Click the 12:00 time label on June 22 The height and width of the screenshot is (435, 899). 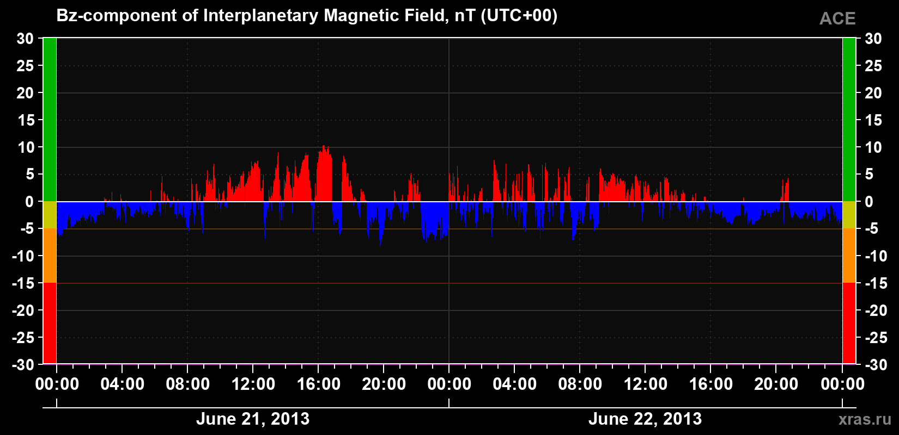645,384
